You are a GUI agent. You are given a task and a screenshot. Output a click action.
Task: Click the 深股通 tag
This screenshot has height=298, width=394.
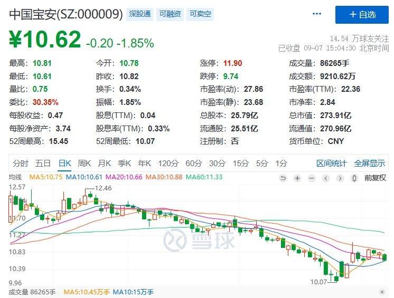point(140,14)
